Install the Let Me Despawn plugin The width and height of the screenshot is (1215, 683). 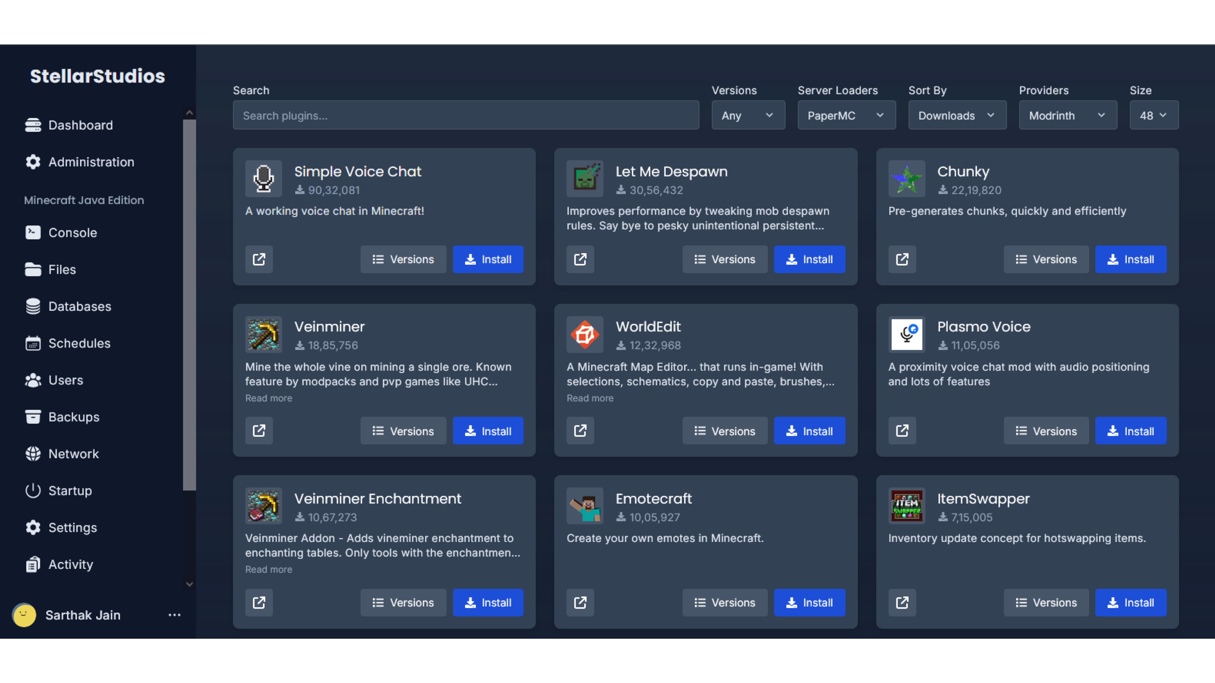809,259
